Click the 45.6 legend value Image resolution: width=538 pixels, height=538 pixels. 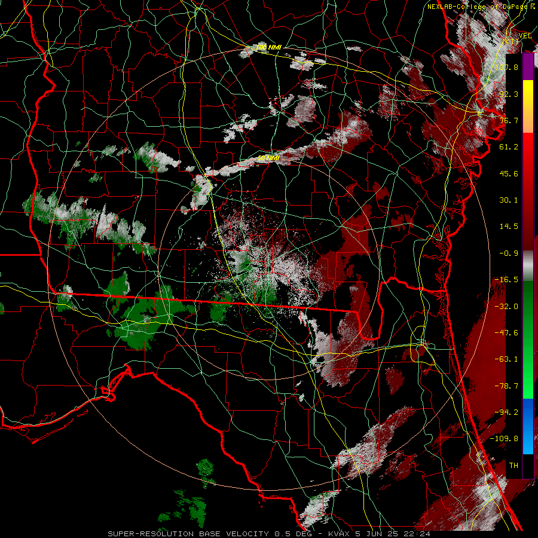pos(509,173)
